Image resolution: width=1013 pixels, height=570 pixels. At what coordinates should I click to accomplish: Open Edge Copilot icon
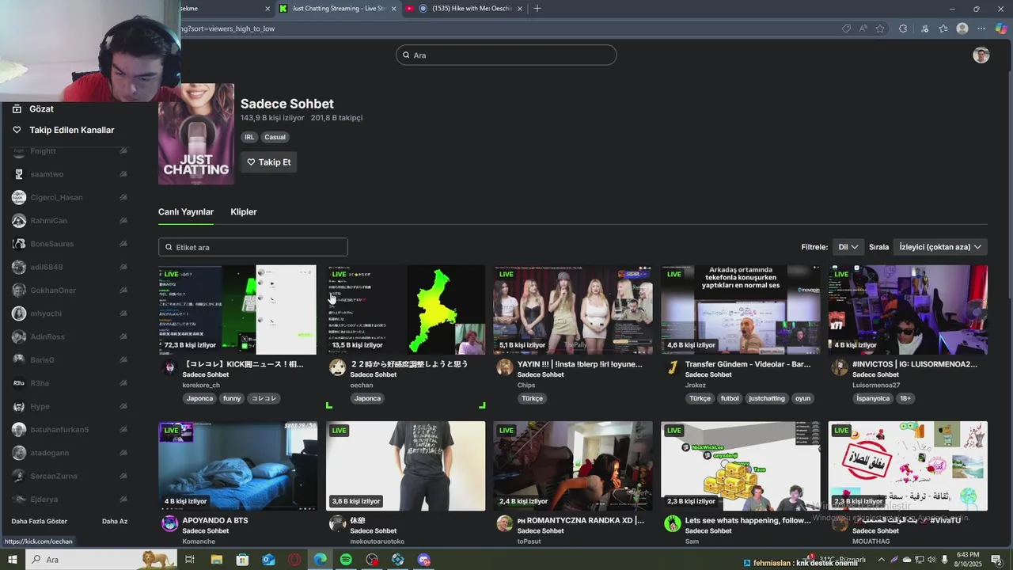(x=1001, y=28)
